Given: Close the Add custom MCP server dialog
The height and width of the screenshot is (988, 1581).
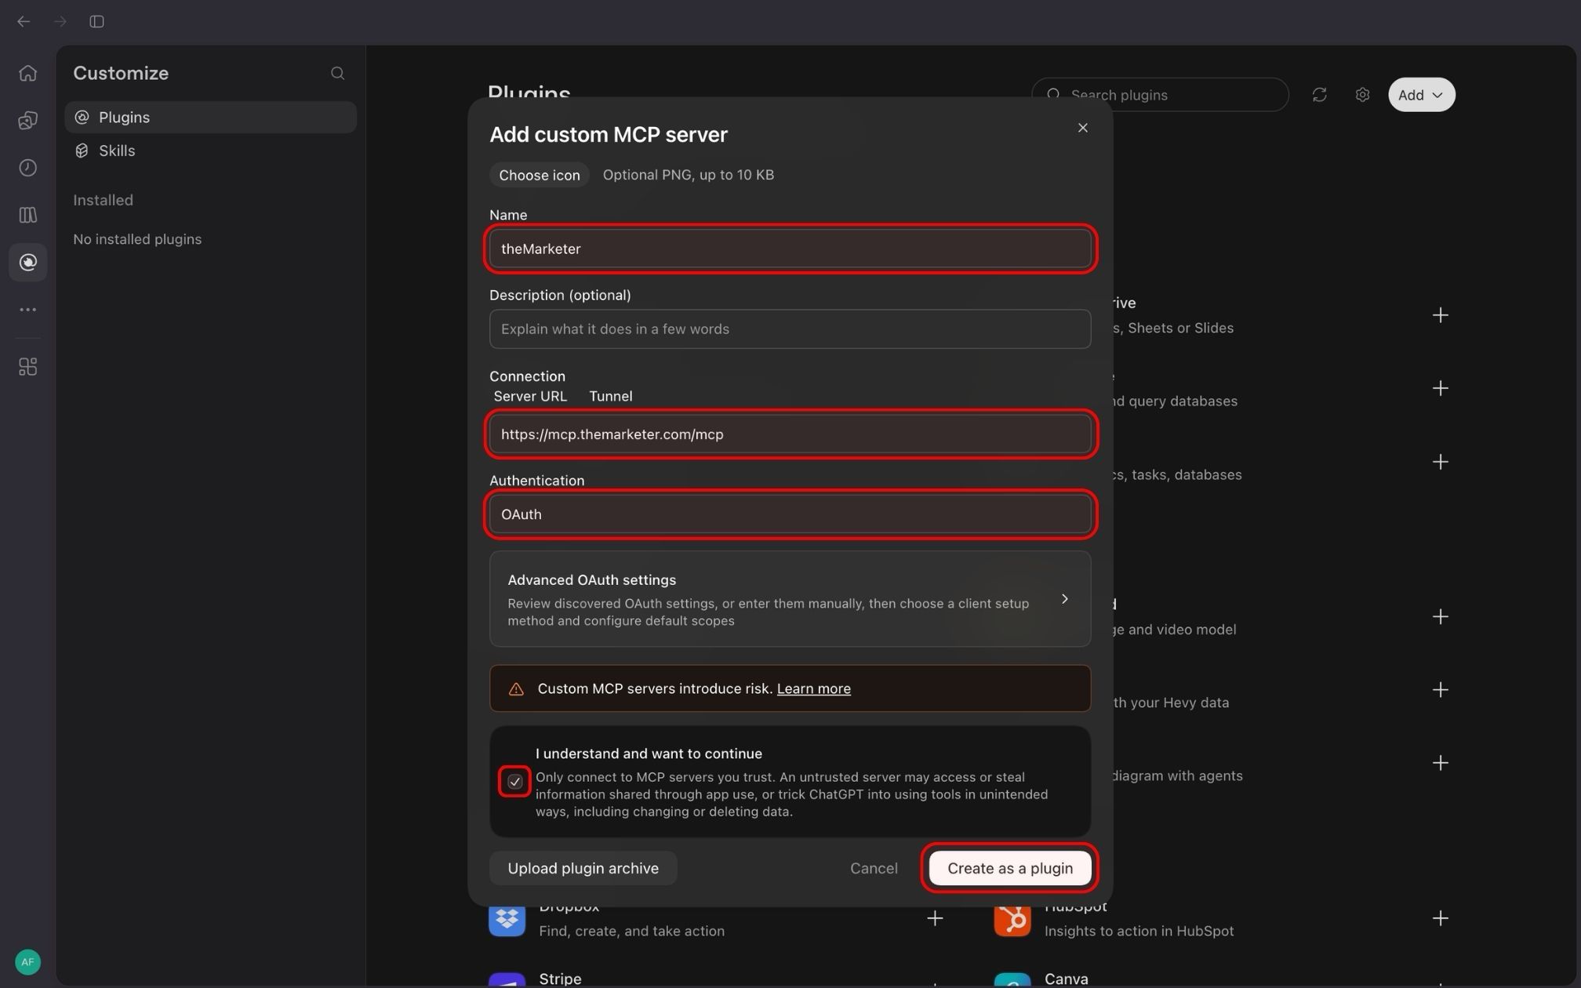Looking at the screenshot, I should pos(1082,128).
